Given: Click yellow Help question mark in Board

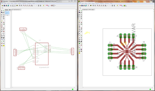Looking at the screenshot, I should (x=117, y=6).
